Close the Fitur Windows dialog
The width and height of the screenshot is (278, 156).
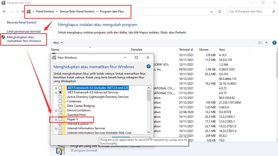point(148,57)
